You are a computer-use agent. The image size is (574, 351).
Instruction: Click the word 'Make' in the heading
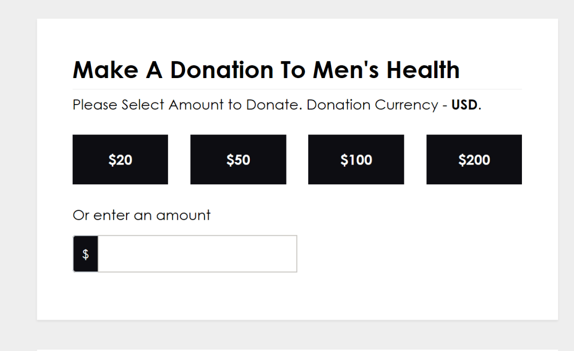click(105, 70)
